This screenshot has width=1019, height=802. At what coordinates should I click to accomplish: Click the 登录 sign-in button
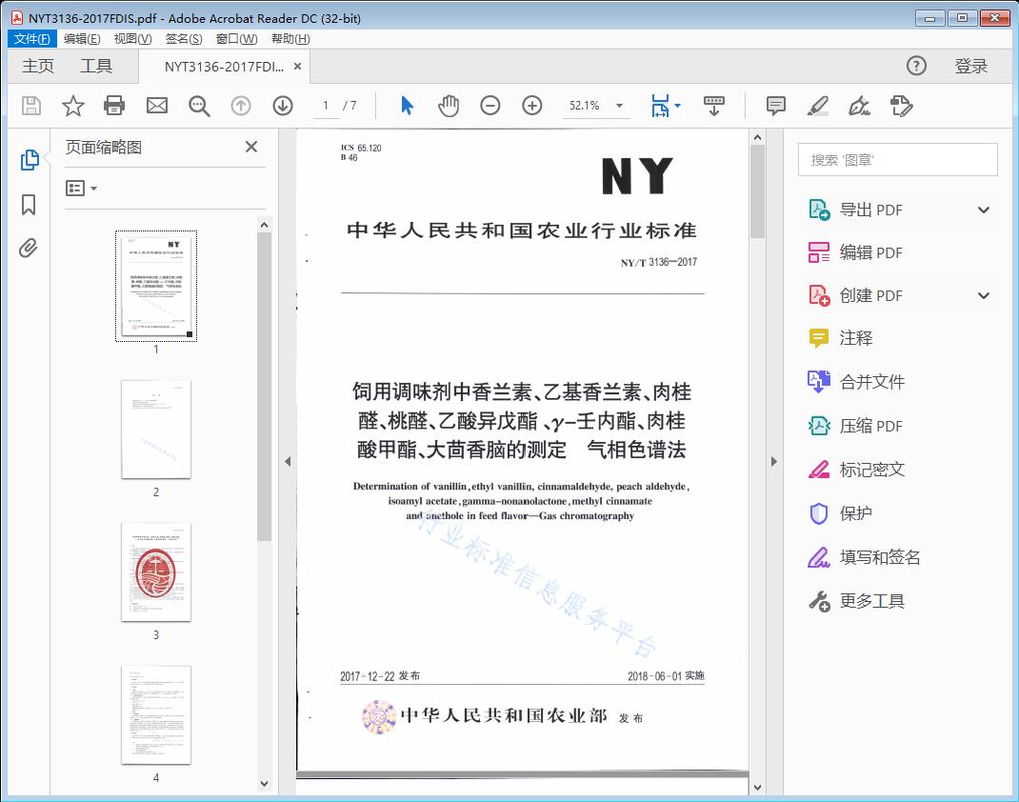[970, 66]
